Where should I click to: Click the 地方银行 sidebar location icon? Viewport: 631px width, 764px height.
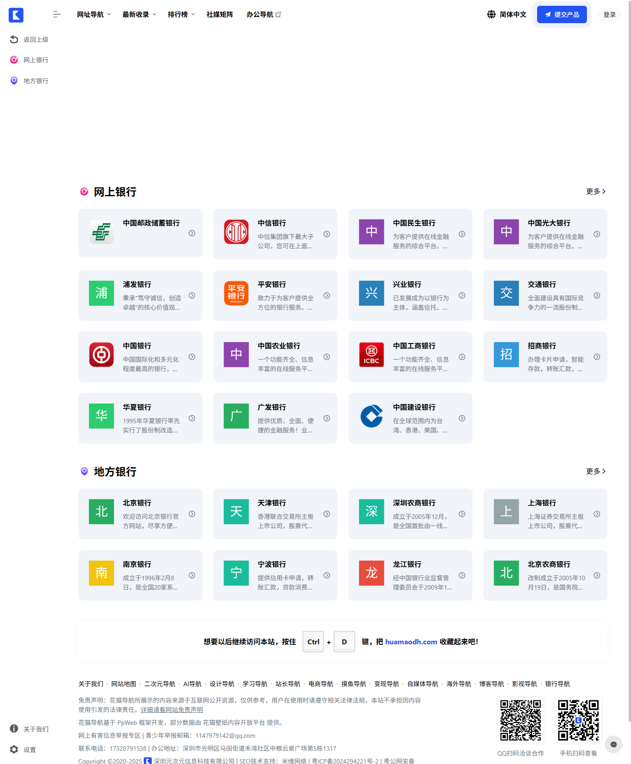(14, 81)
